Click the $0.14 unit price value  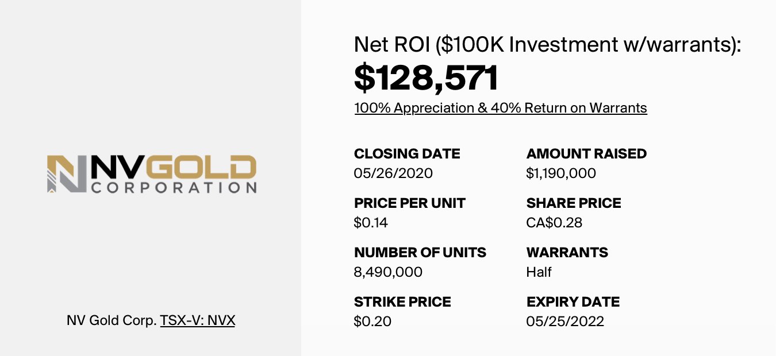pos(371,223)
